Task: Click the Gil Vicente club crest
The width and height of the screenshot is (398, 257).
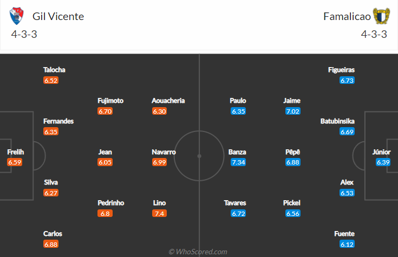Action: coord(17,16)
